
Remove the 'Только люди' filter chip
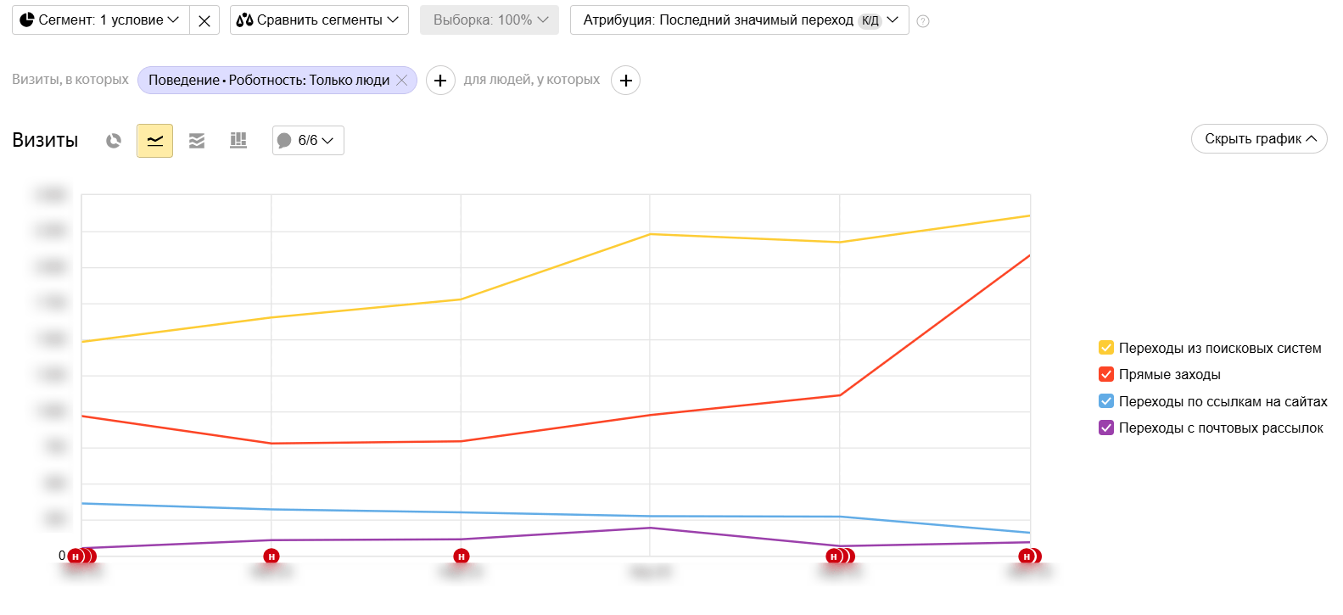[x=402, y=80]
